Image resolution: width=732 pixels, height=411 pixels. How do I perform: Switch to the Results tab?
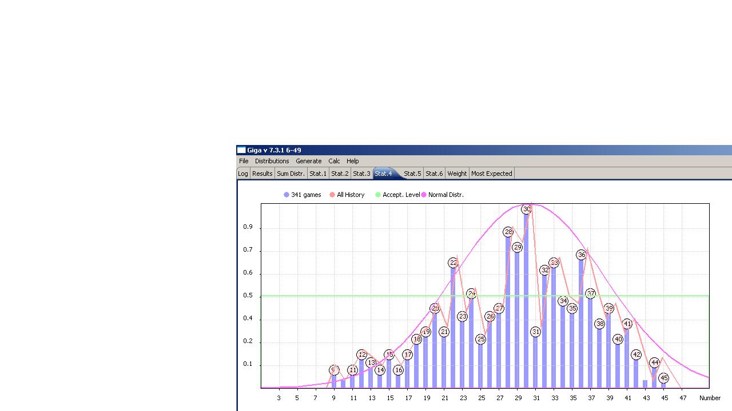pos(262,174)
